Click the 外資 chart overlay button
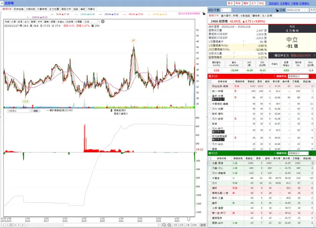The height and width of the screenshot is (228, 316). coord(13,21)
